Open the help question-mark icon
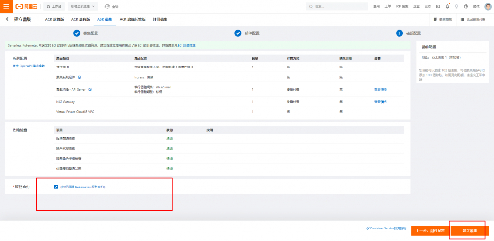 (x=466, y=6)
